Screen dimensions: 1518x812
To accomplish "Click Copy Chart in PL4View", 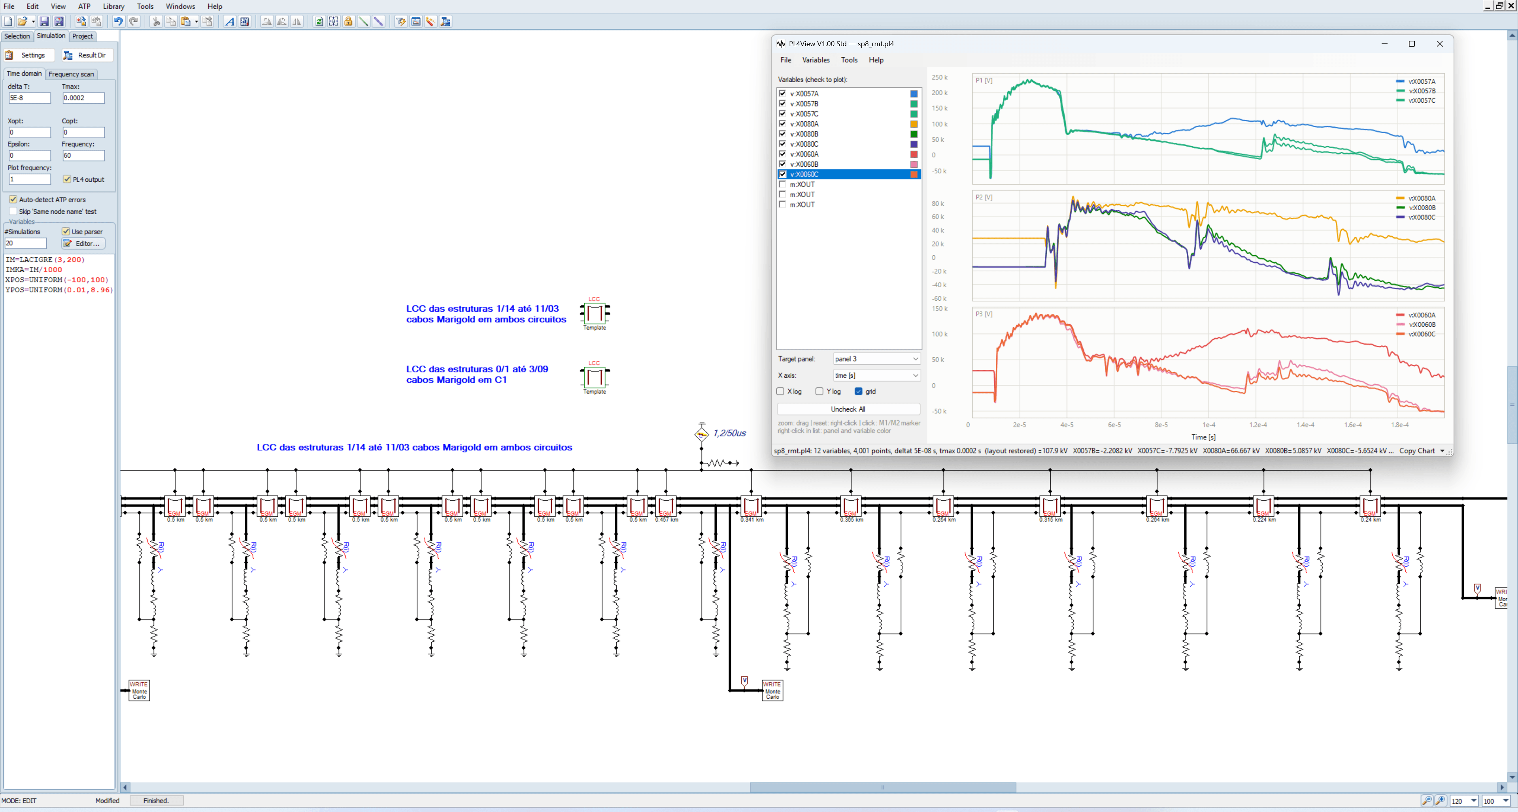I will (1417, 451).
